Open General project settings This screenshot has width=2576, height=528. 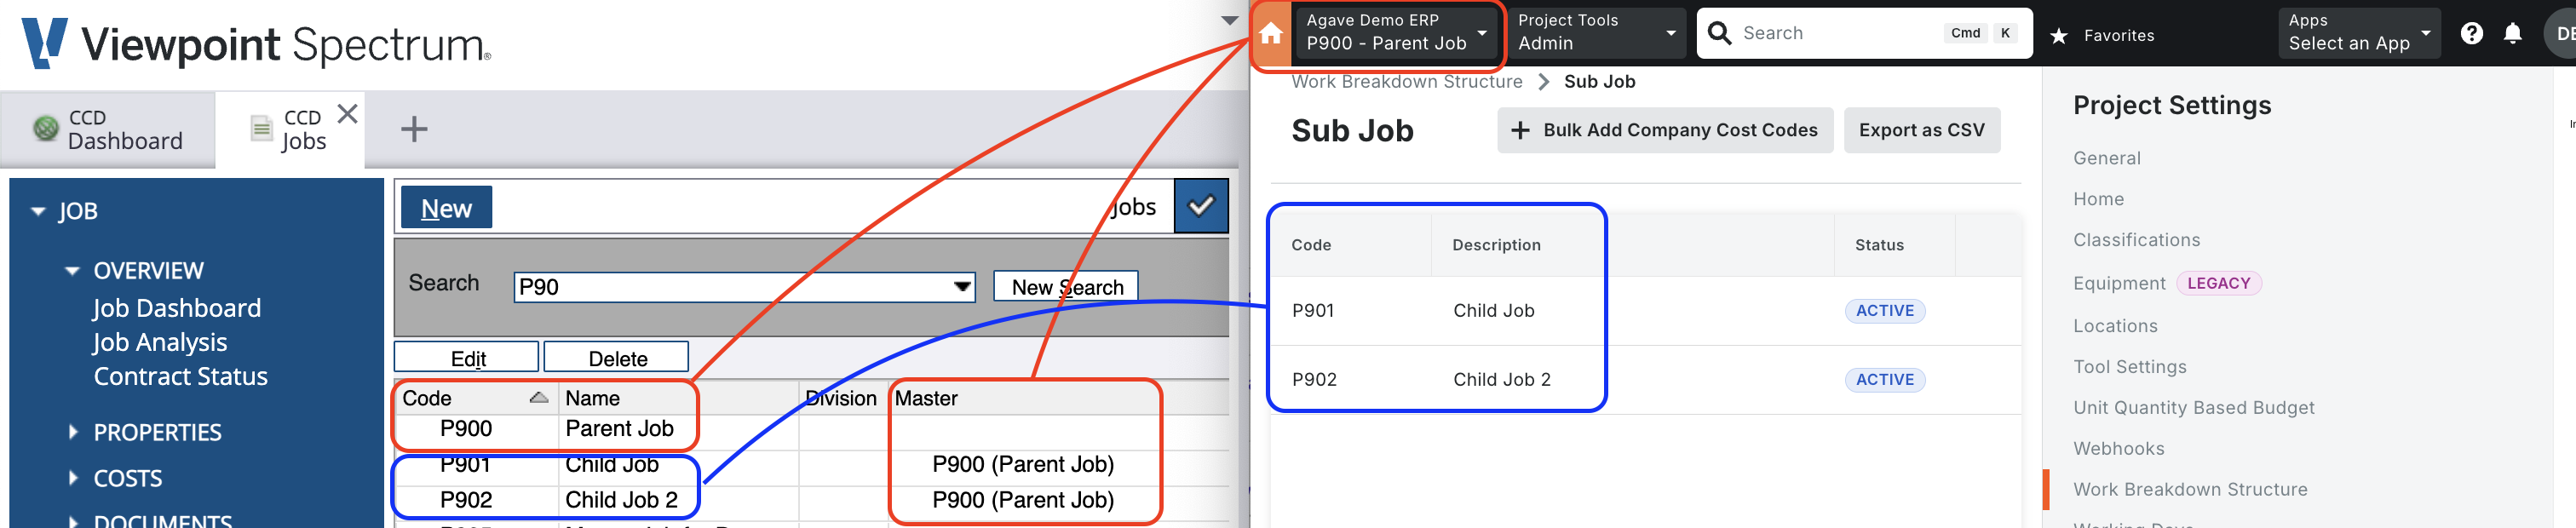tap(2106, 158)
